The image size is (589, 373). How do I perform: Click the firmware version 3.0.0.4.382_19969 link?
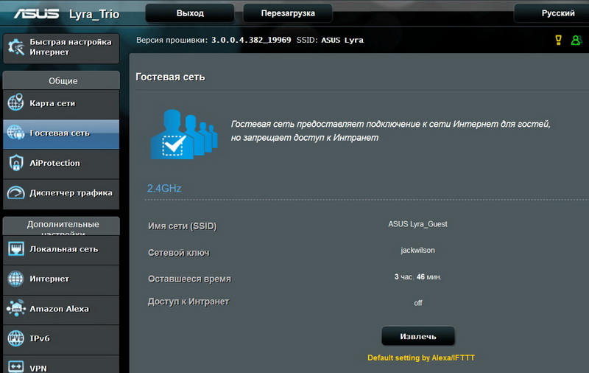click(x=252, y=40)
